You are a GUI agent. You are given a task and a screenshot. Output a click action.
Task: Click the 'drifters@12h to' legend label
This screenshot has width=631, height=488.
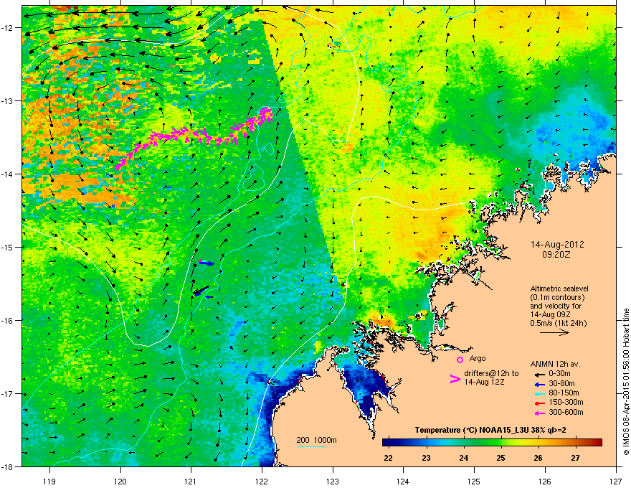point(491,374)
